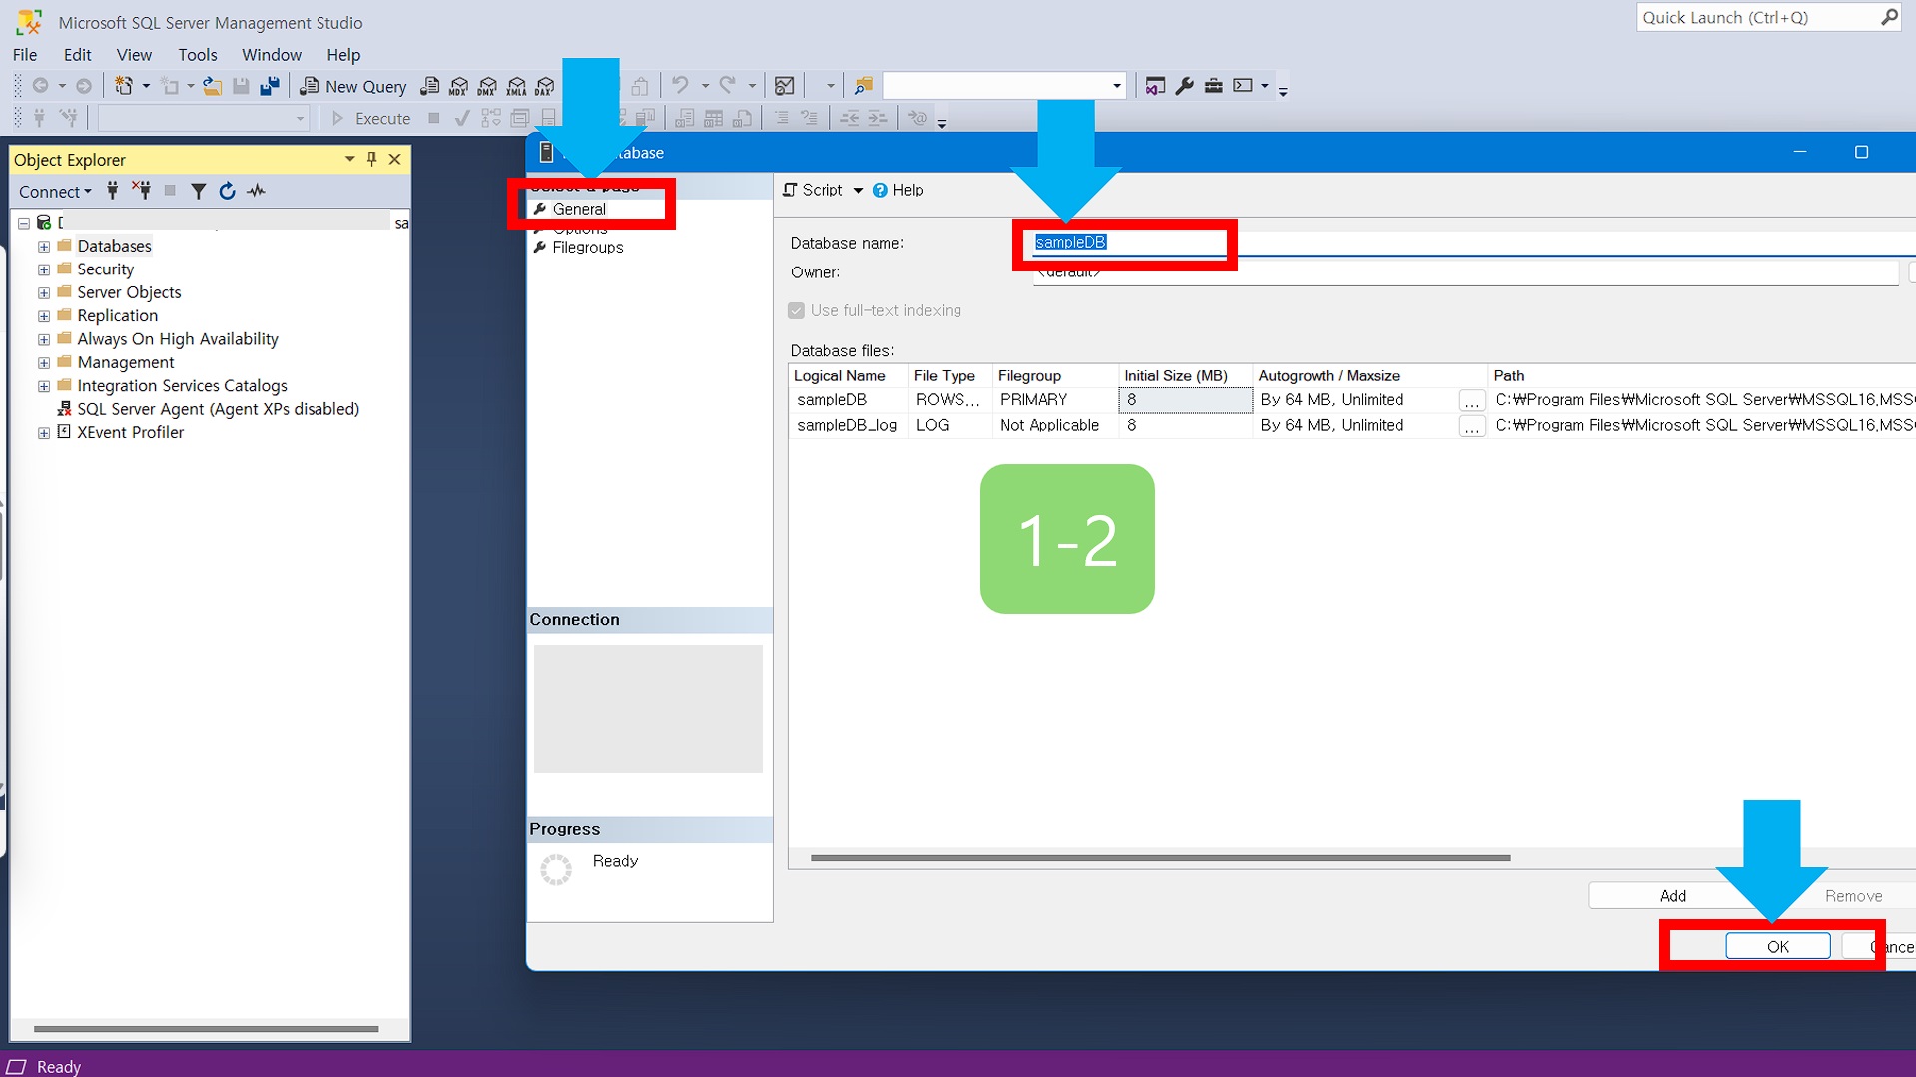Screen dimensions: 1916x1077
Task: Click Refresh icon in Object Explorer
Action: click(228, 191)
